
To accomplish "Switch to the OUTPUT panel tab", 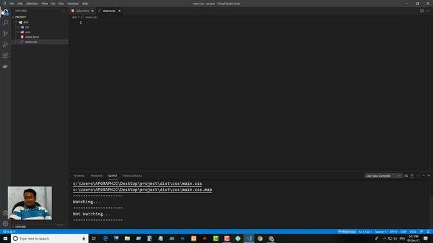I will point(112,175).
